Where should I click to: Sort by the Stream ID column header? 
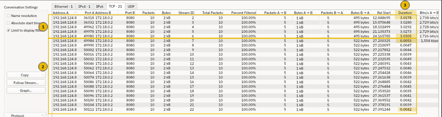tap(186, 13)
